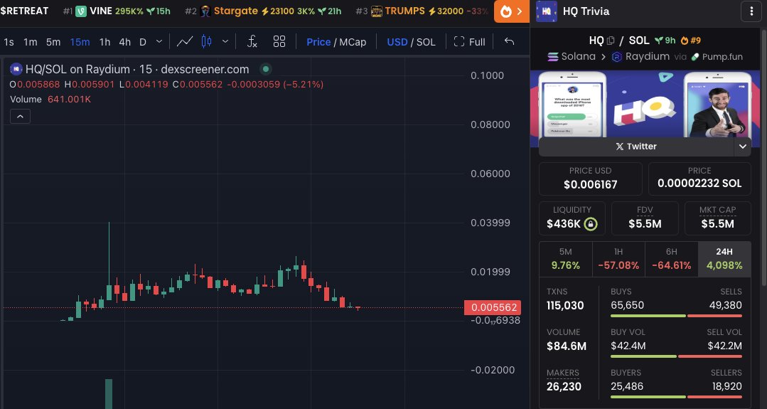Screen dimensions: 767x409
Task: Collapse the chart legend with caret button
Action: (20, 117)
